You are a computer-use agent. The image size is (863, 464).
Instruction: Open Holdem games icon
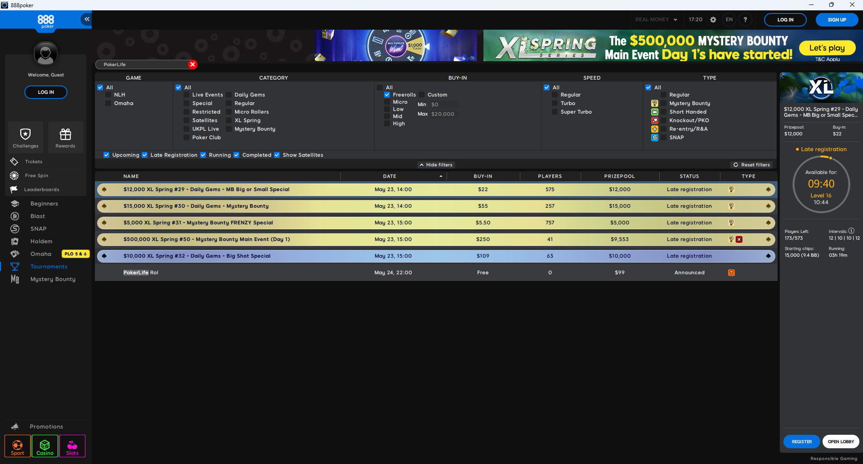15,241
